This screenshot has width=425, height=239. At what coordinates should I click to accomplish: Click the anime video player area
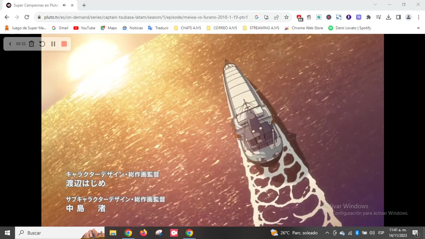[212, 130]
